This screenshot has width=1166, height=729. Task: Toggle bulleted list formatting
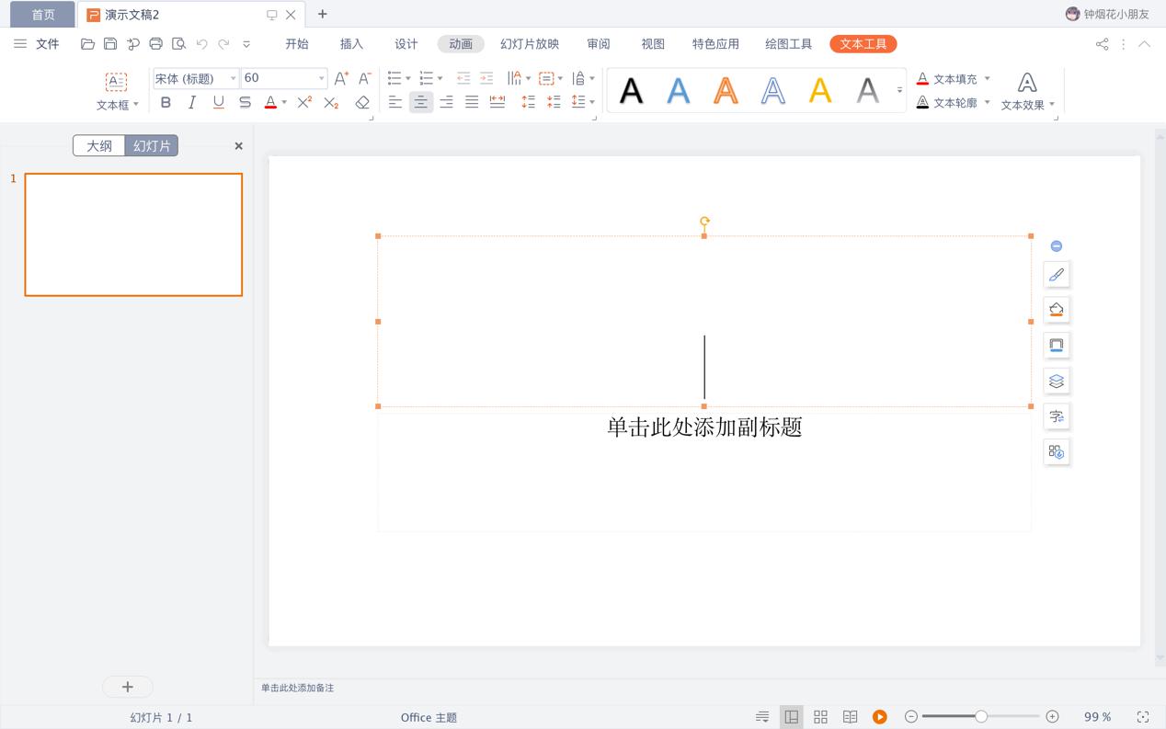point(395,77)
